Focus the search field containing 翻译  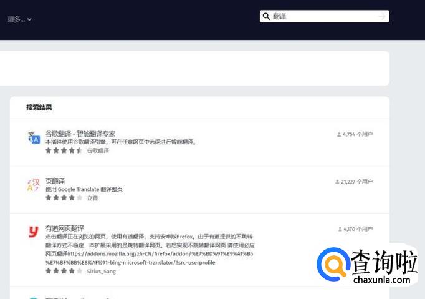pos(325,16)
